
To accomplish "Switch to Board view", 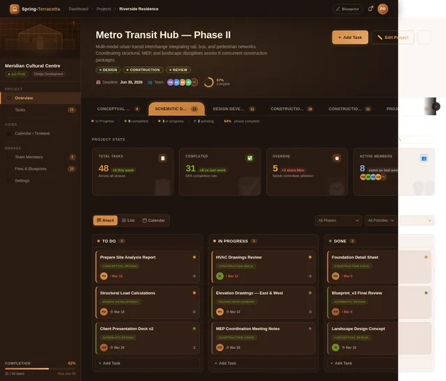I will click(105, 220).
